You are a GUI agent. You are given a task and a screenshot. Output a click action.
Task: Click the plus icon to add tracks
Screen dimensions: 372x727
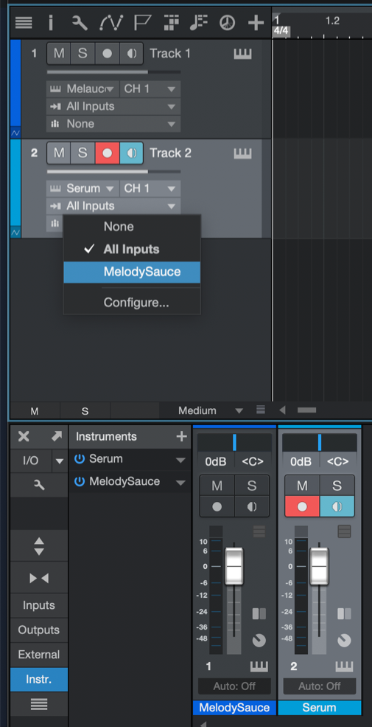[256, 22]
